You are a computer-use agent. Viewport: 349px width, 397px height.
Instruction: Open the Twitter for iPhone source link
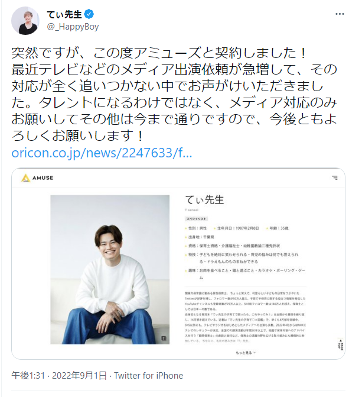tap(149, 376)
